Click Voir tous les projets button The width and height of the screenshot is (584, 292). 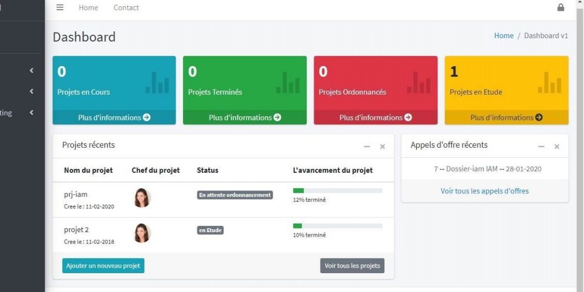point(352,266)
